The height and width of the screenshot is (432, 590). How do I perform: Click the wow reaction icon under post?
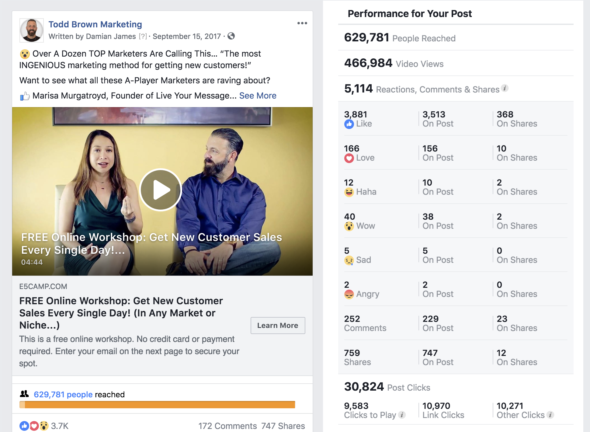click(x=44, y=426)
